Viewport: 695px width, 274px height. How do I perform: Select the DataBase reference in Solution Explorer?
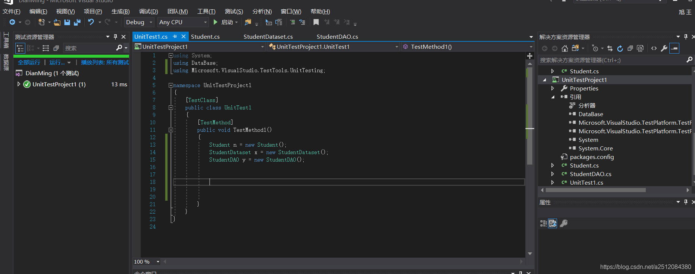tap(591, 114)
